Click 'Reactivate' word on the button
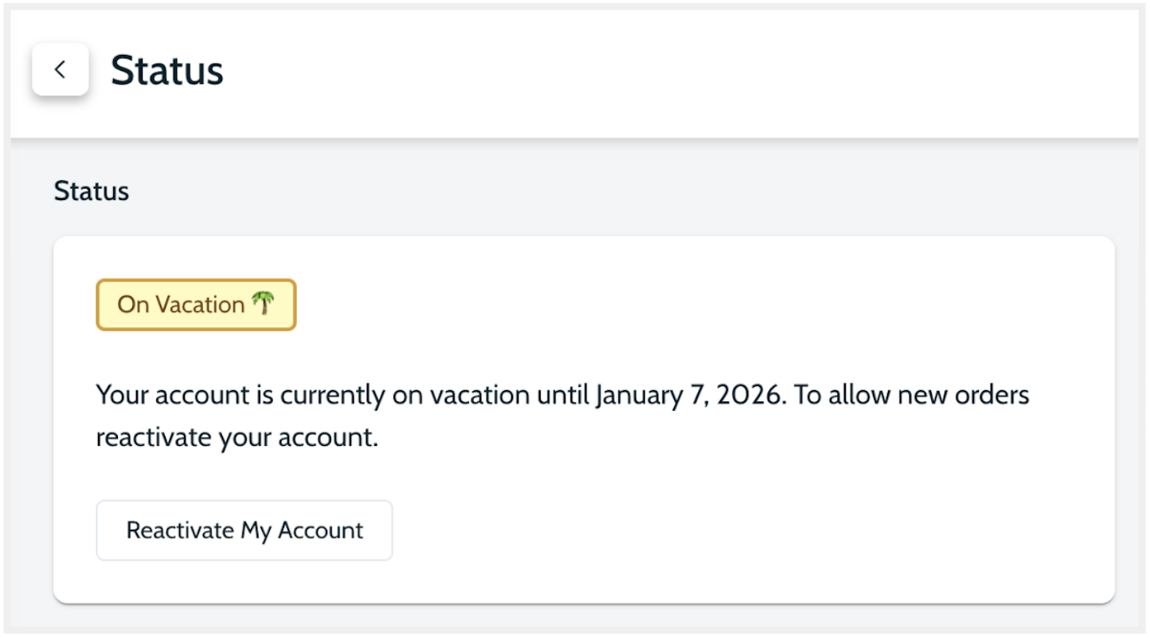The image size is (1150, 637). [180, 530]
